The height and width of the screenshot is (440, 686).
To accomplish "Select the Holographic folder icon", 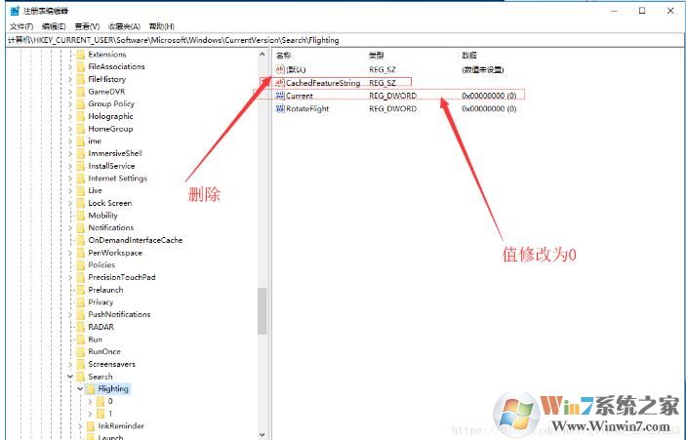I will tap(80, 116).
